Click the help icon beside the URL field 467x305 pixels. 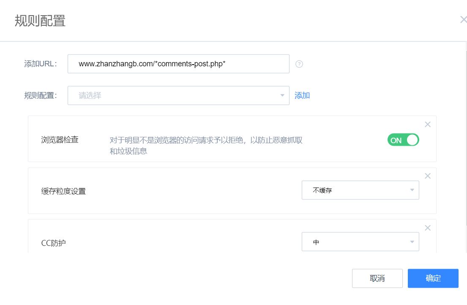[299, 64]
